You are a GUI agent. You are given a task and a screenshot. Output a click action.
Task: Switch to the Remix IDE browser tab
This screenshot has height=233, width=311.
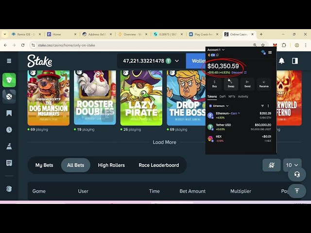click(x=26, y=34)
